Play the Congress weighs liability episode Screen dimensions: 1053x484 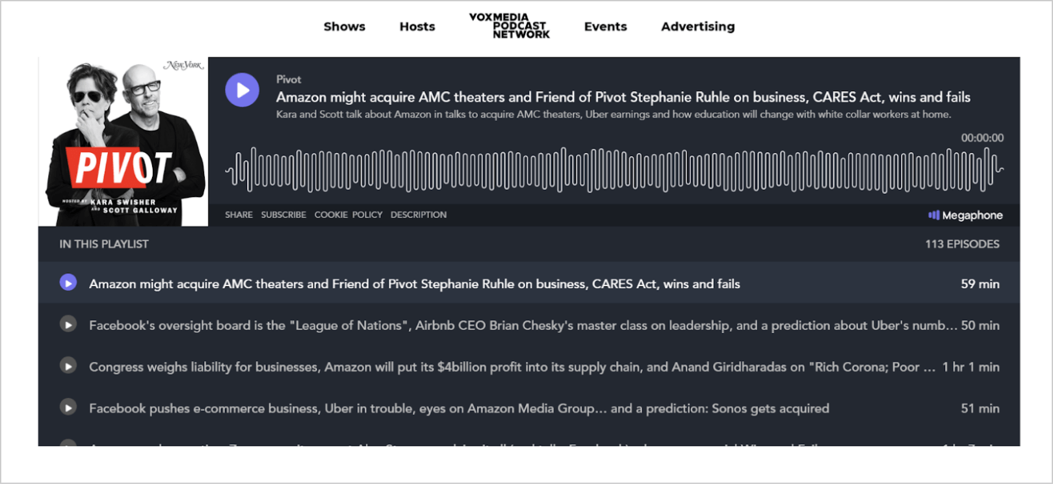(x=68, y=366)
